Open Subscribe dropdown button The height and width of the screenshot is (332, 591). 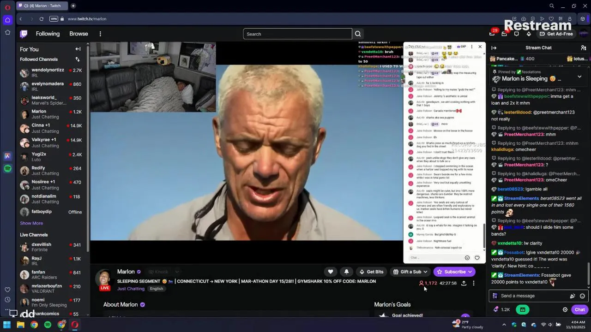[x=454, y=272]
